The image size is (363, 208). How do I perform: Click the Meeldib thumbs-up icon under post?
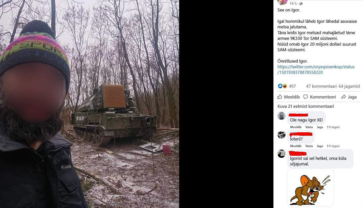point(280,97)
